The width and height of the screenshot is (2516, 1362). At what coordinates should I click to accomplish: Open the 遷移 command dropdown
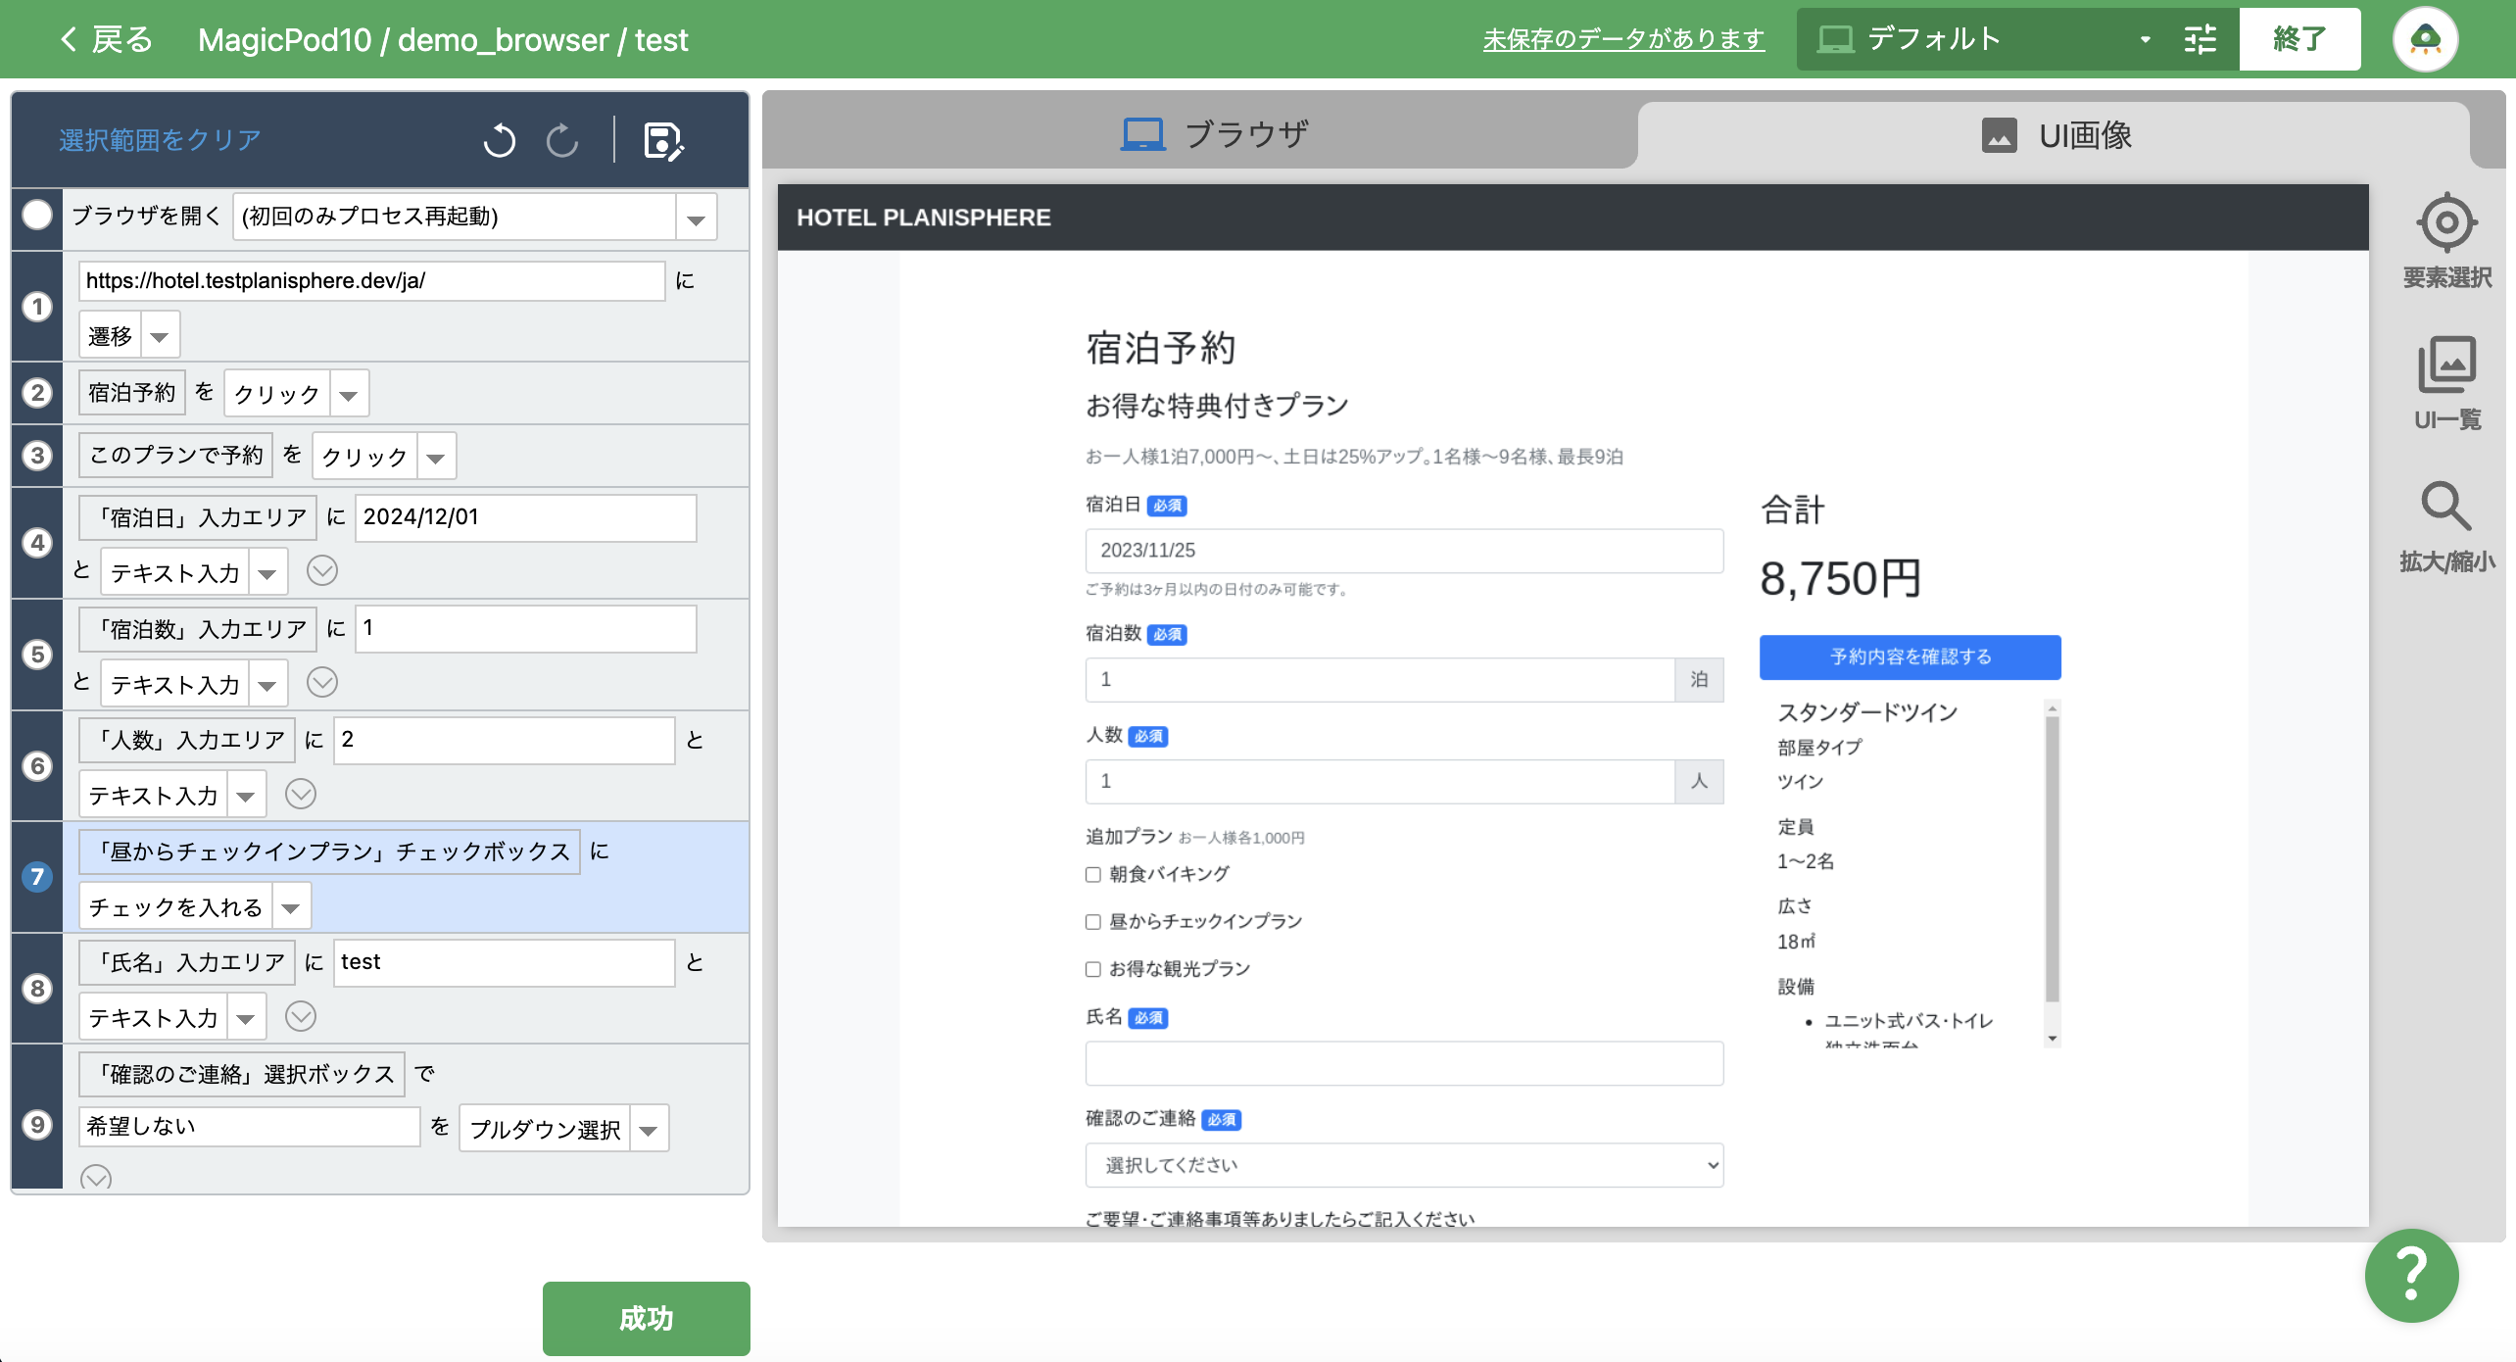[x=160, y=336]
